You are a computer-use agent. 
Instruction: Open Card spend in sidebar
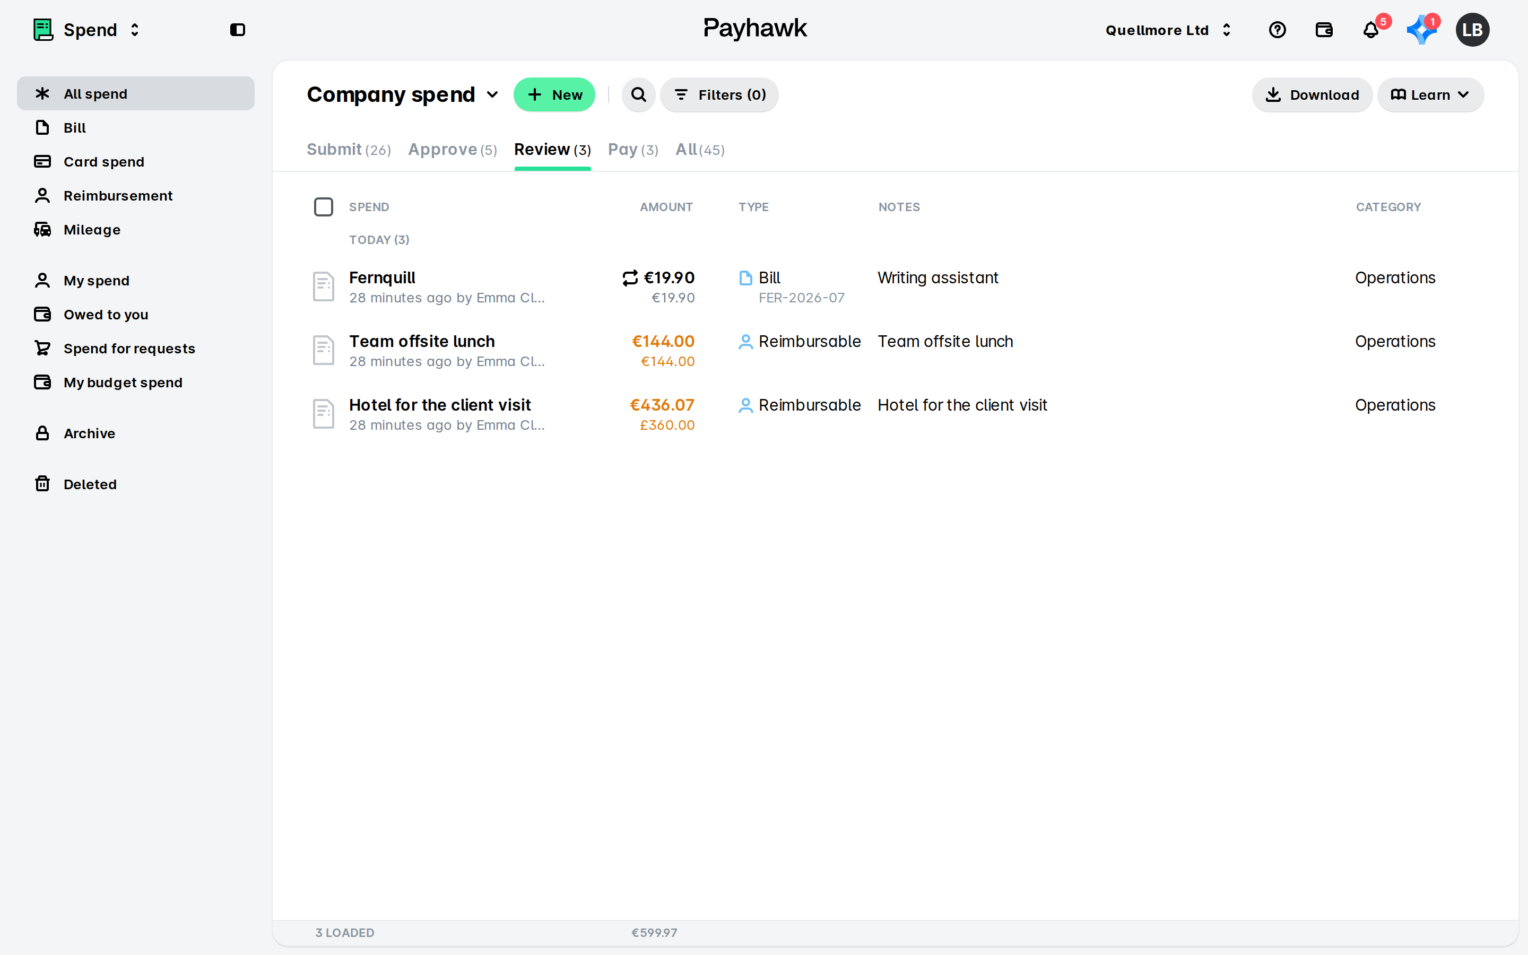(x=136, y=162)
